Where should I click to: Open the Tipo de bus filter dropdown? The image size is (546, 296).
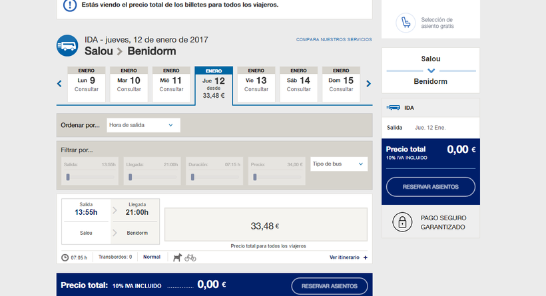339,164
